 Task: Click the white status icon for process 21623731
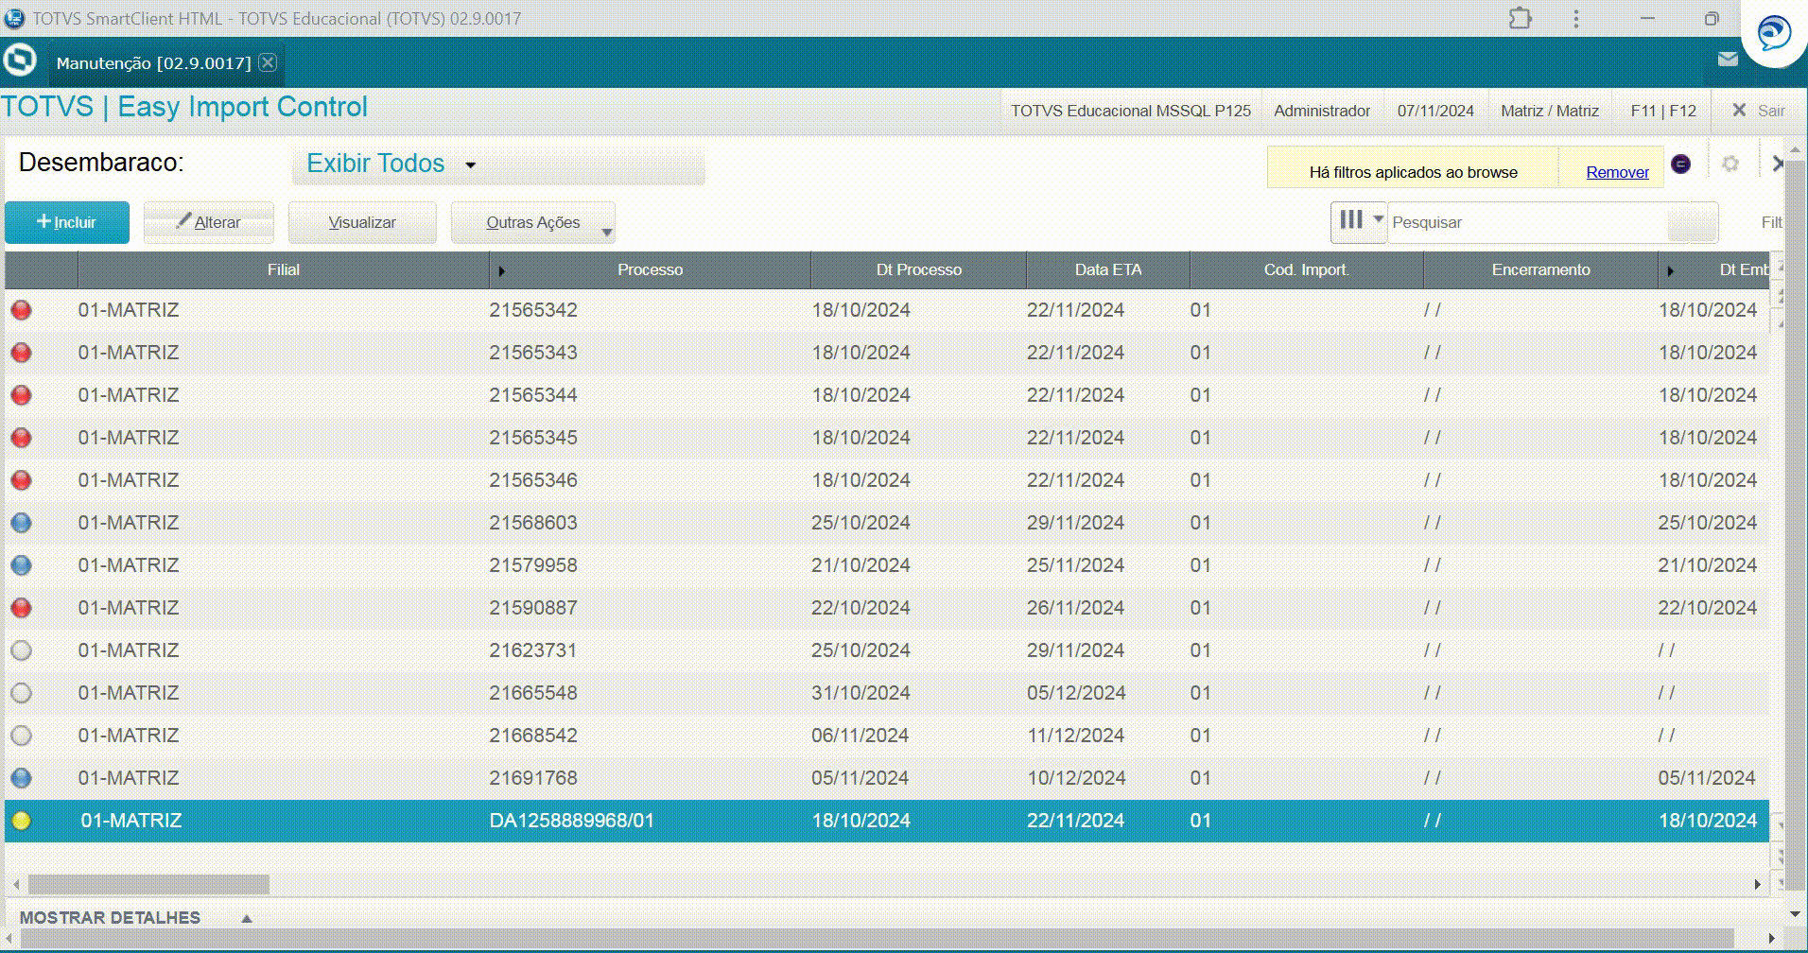coord(21,650)
